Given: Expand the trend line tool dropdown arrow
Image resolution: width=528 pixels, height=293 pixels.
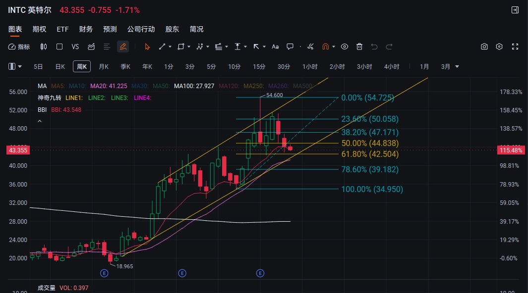Looking at the screenshot, I should tap(170, 47).
